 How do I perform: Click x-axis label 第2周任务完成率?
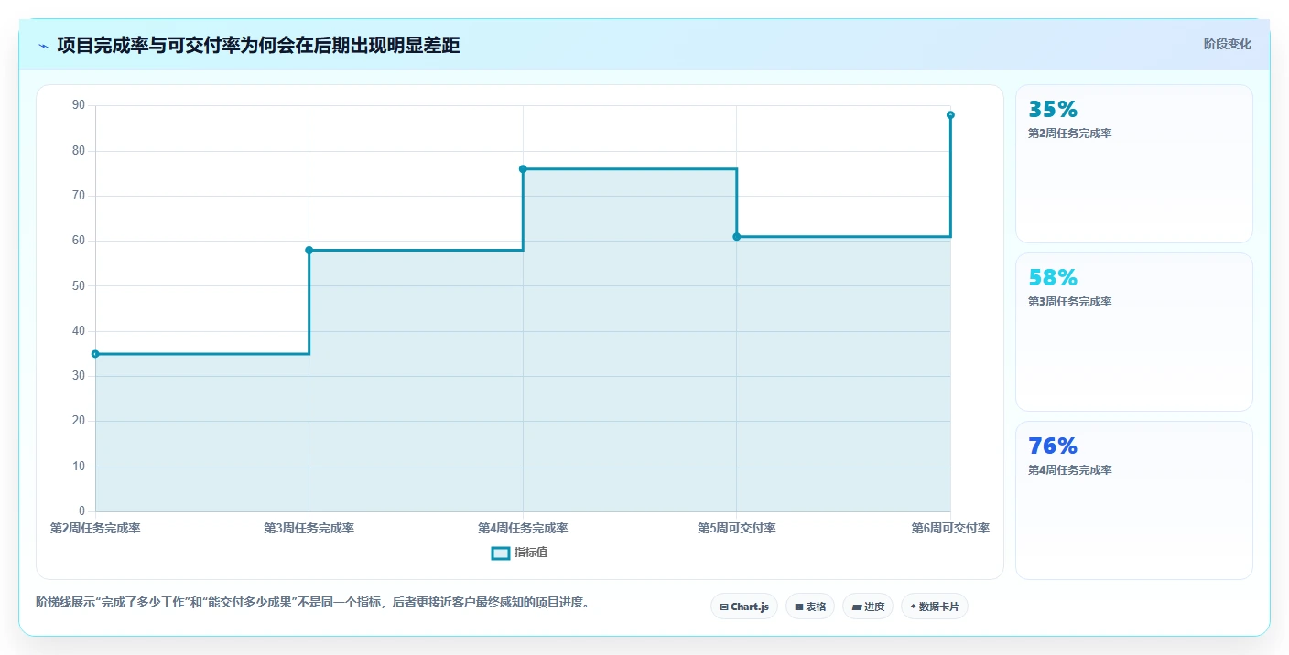click(95, 529)
